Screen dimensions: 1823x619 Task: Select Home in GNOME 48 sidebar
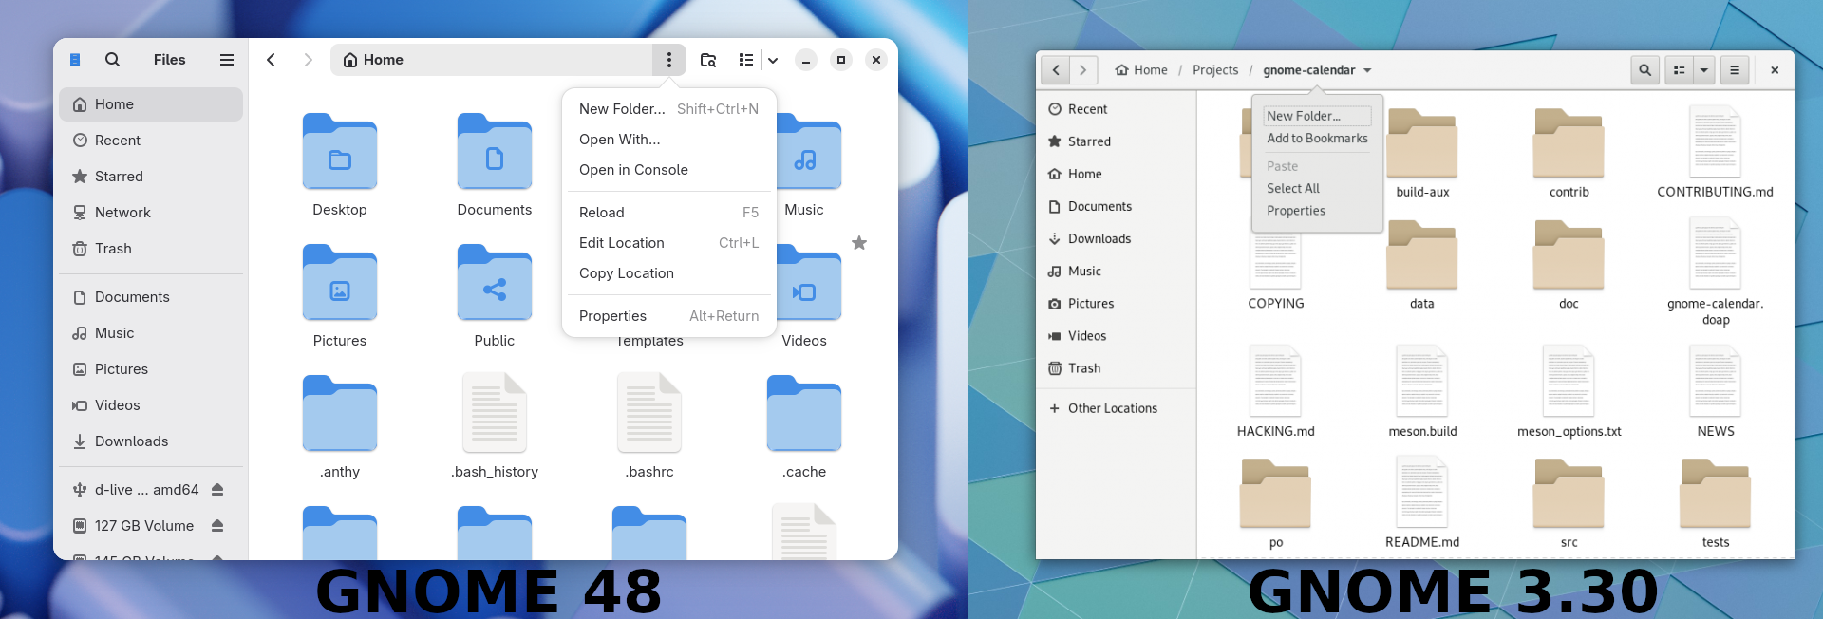coord(151,104)
